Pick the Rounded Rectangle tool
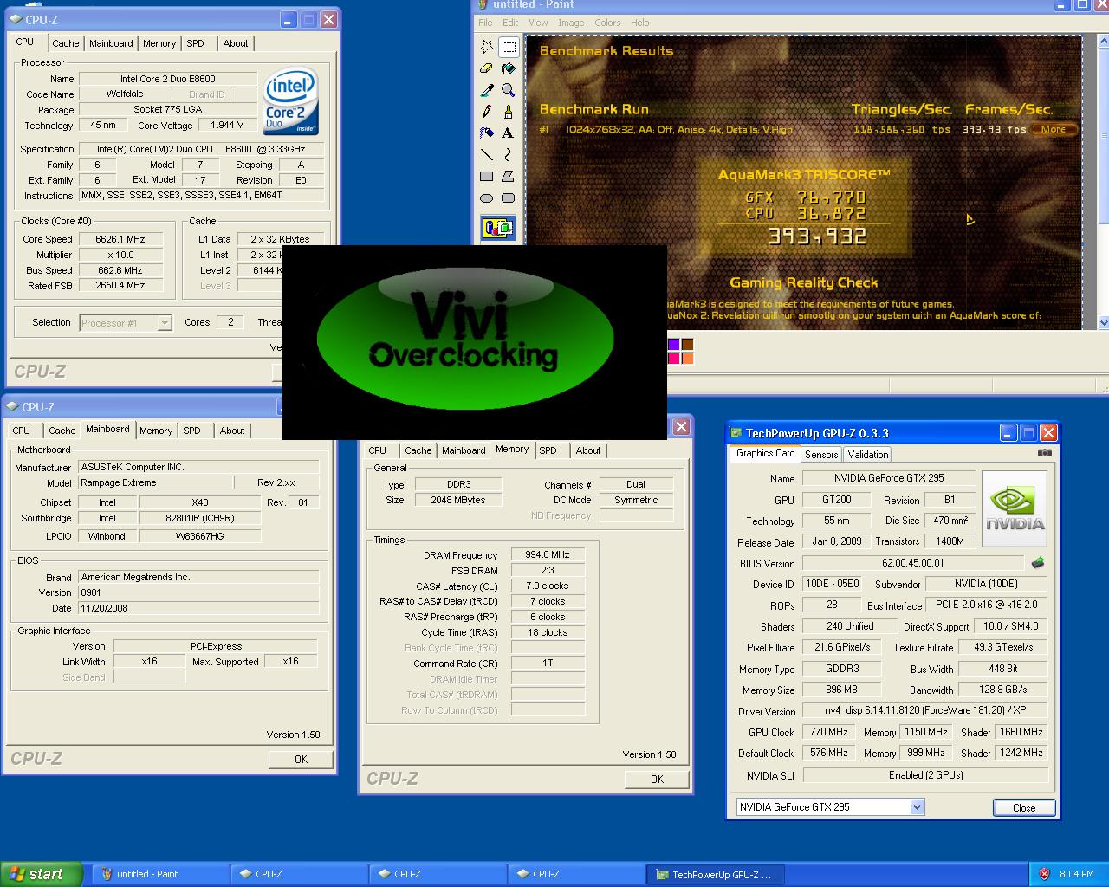The width and height of the screenshot is (1109, 887). point(509,198)
